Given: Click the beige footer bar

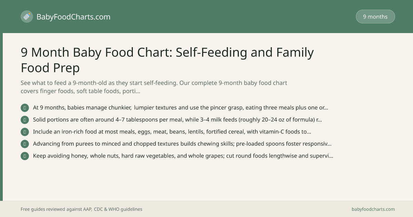Looking at the screenshot, I should (206, 209).
